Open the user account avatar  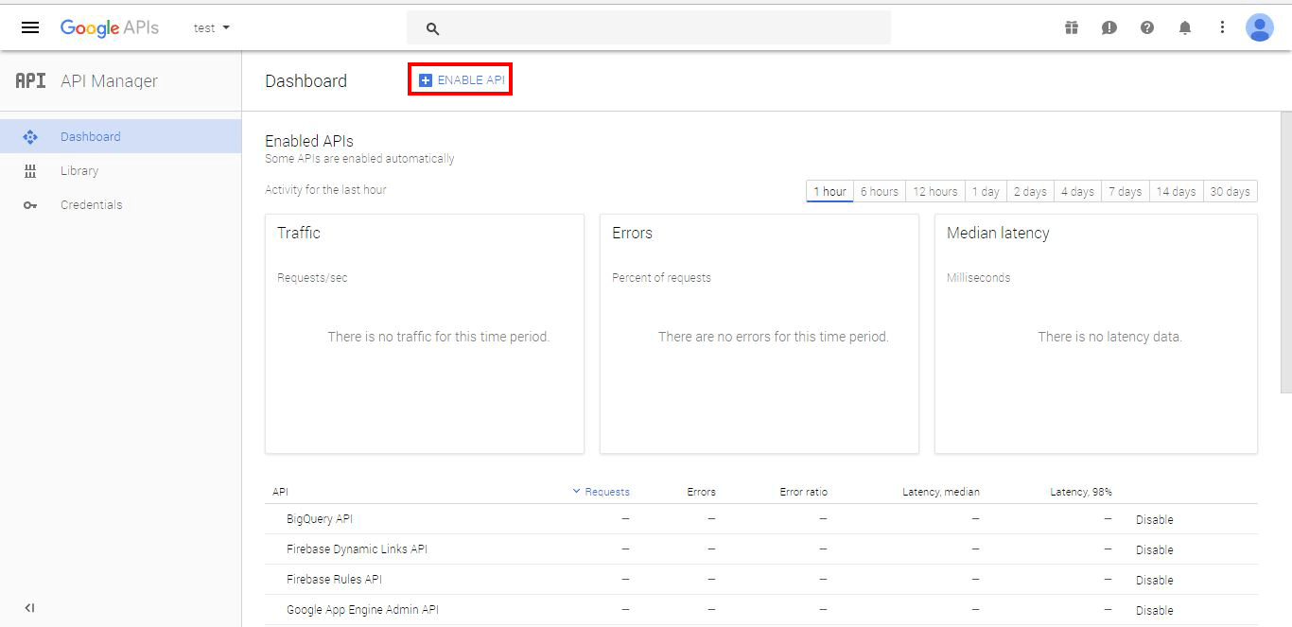coord(1260,27)
